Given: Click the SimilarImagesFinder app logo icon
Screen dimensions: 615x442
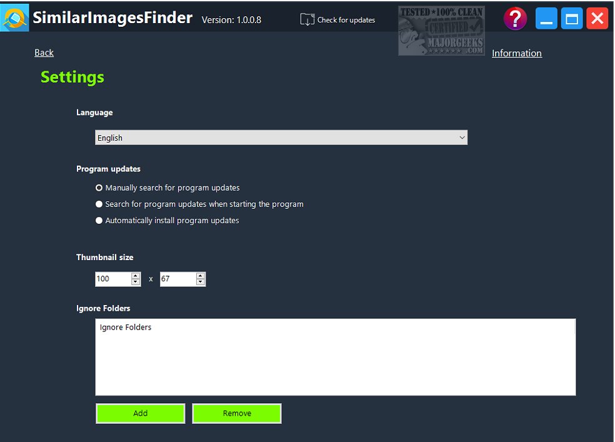Looking at the screenshot, I should [x=14, y=18].
